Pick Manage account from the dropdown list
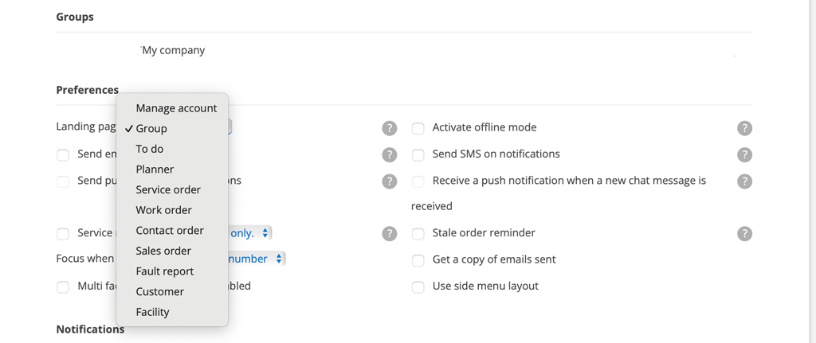Image resolution: width=816 pixels, height=343 pixels. tap(176, 108)
